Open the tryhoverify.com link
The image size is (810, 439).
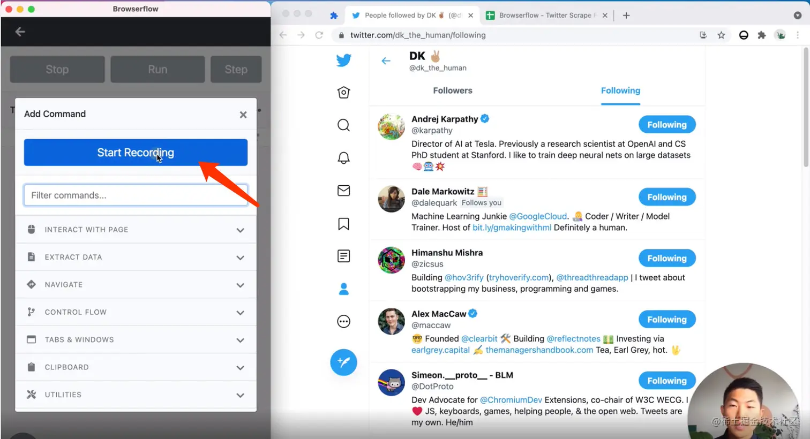(519, 278)
